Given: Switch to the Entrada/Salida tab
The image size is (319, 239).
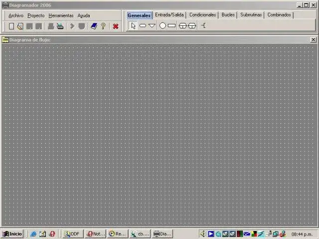Looking at the screenshot, I should (169, 15).
